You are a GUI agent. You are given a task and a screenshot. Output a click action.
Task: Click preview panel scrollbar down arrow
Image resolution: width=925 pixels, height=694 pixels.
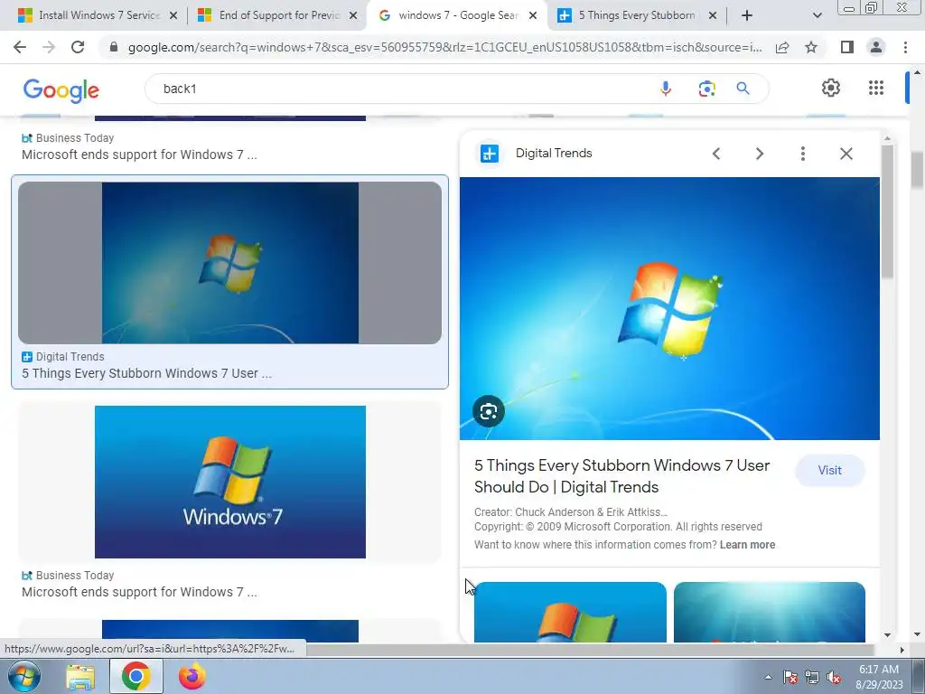887,635
